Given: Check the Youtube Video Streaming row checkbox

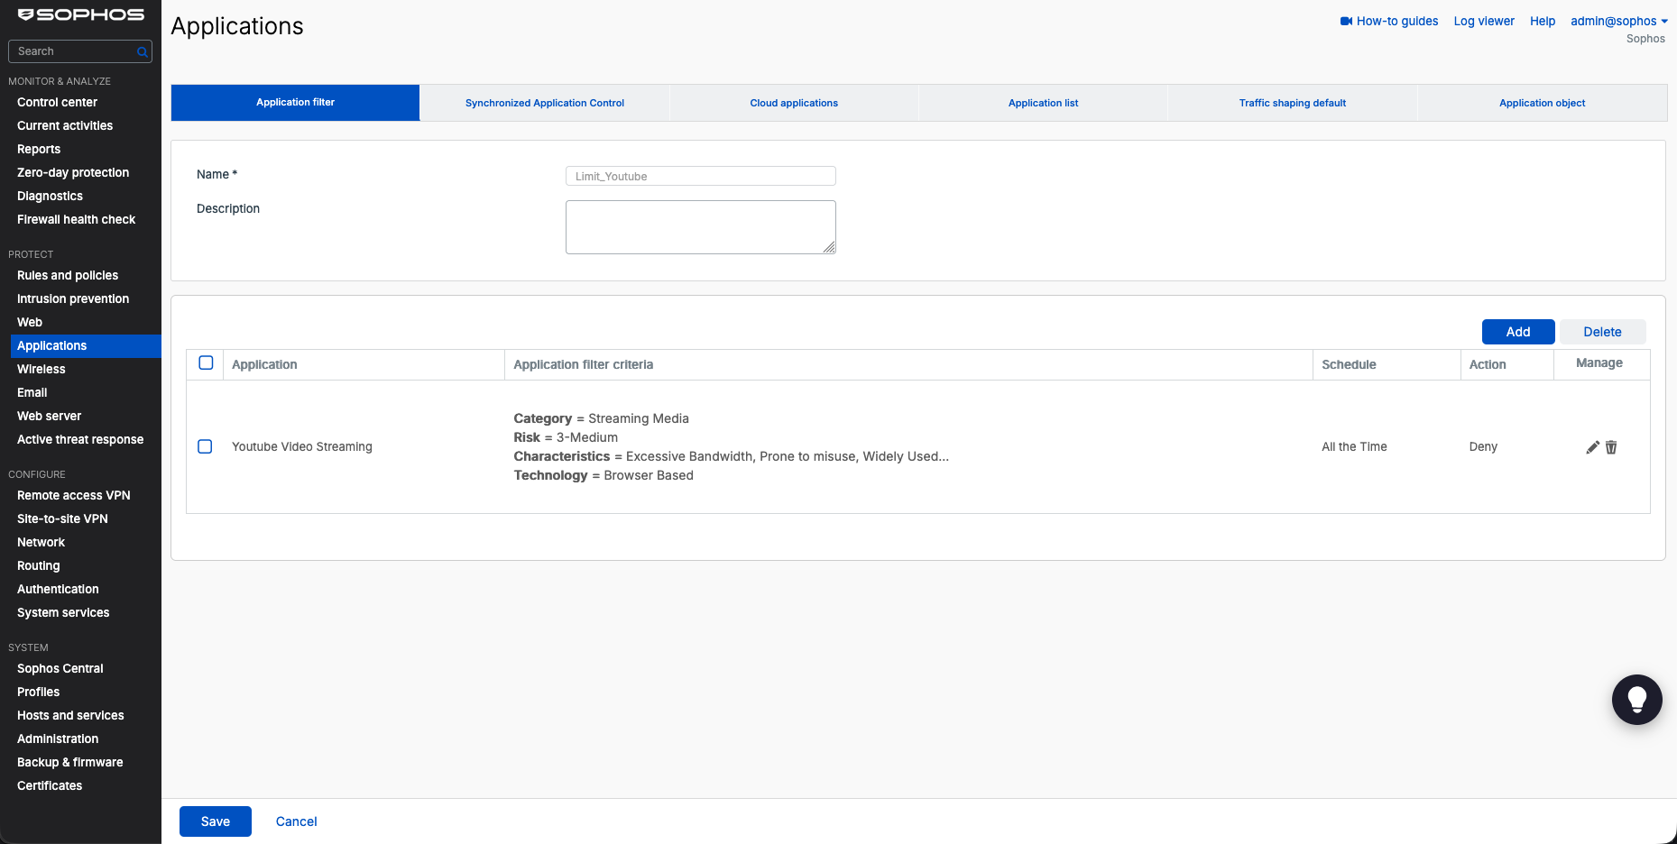Looking at the screenshot, I should point(205,446).
